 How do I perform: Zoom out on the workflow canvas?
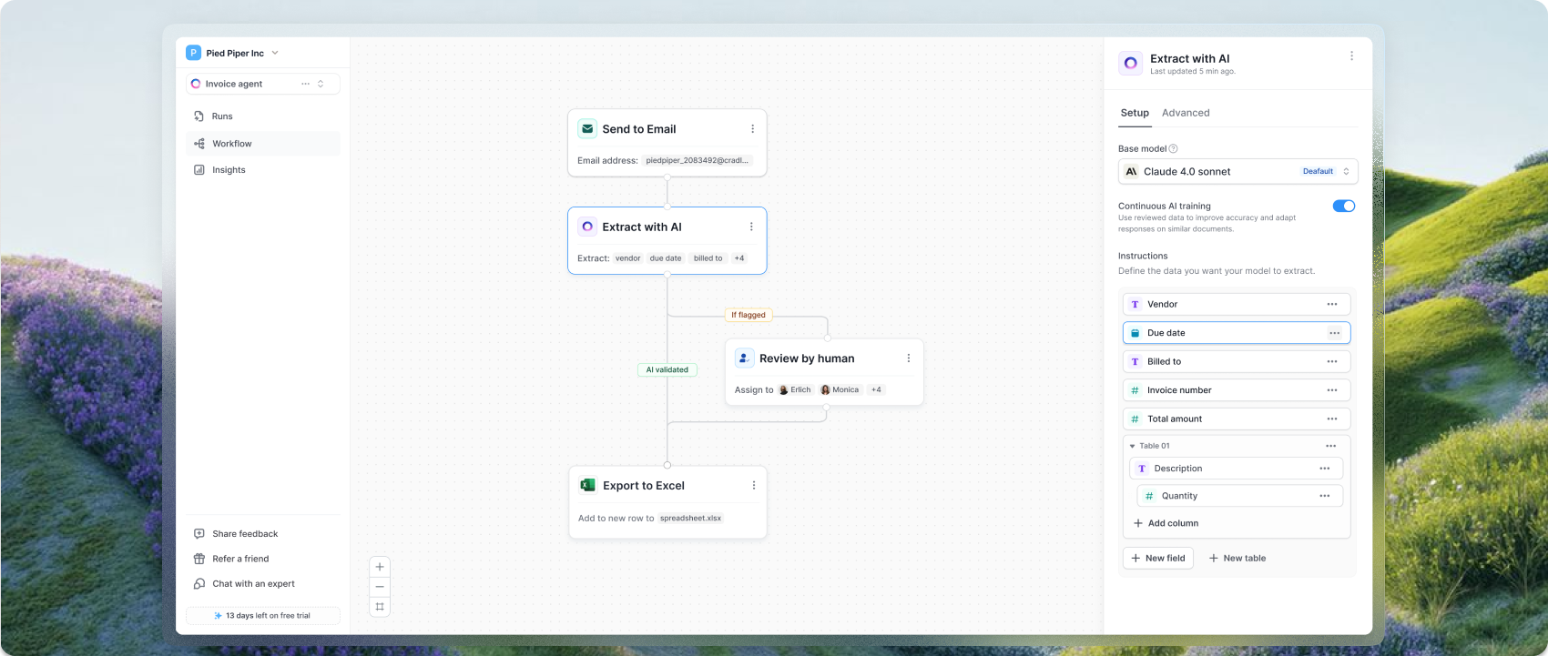[x=380, y=587]
